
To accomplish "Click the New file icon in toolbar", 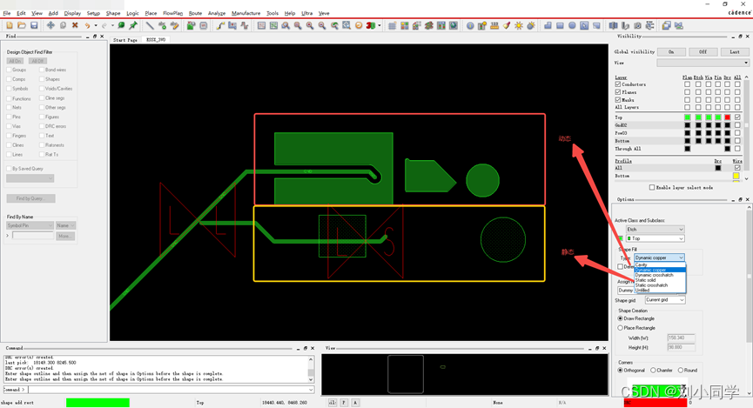I will click(x=10, y=26).
